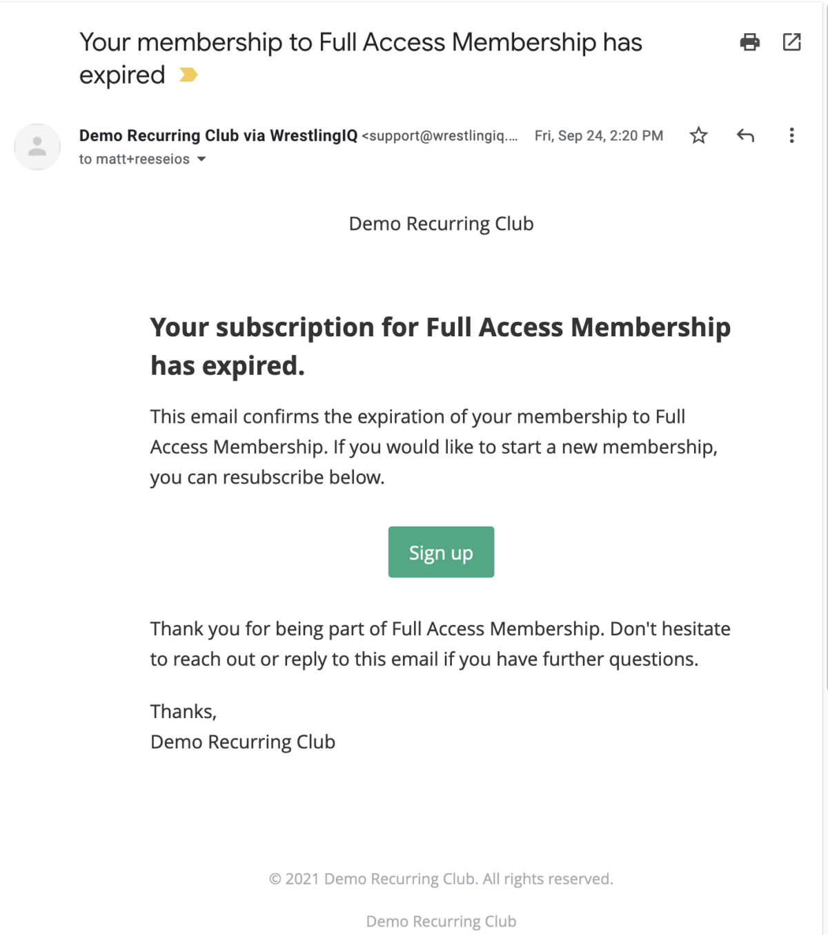The image size is (828, 935).
Task: Click the Demo Recurring Club header text
Action: pyautogui.click(x=441, y=223)
